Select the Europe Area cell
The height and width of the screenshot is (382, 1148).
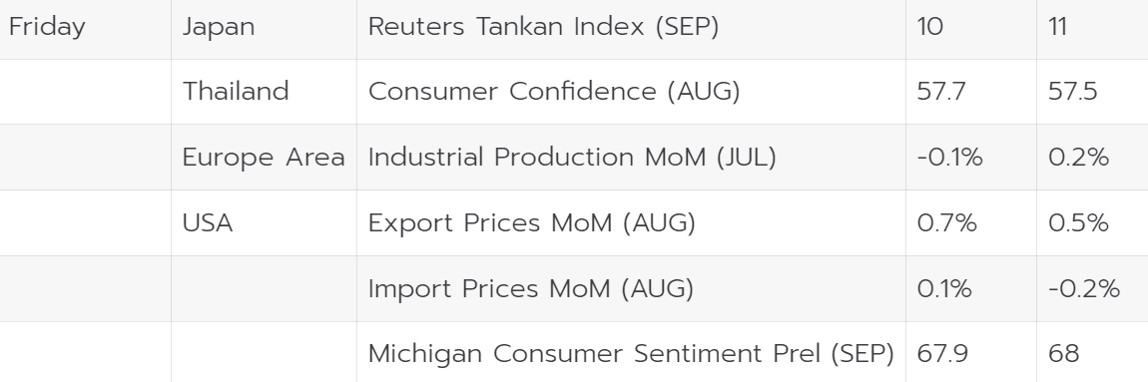click(x=264, y=158)
